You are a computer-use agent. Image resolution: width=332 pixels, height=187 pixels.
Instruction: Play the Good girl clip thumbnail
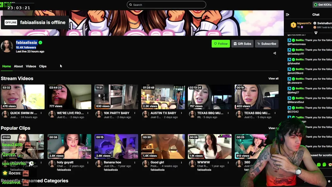pos(163,146)
